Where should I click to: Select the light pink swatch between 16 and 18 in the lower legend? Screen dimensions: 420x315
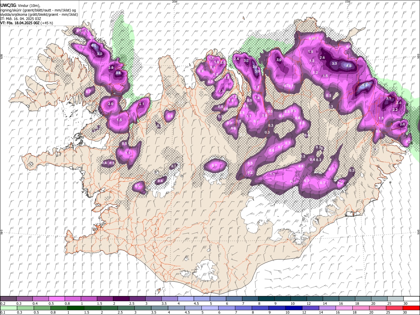click(344, 308)
